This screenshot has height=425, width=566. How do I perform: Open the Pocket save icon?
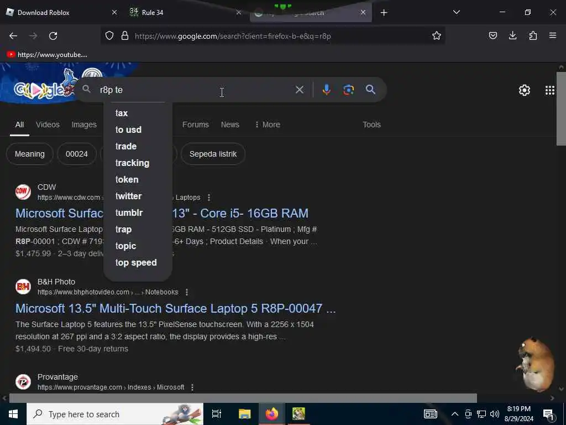click(x=492, y=36)
